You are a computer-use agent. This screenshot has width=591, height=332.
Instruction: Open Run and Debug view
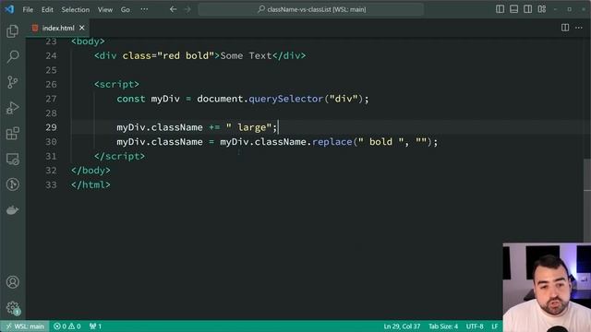click(12, 108)
